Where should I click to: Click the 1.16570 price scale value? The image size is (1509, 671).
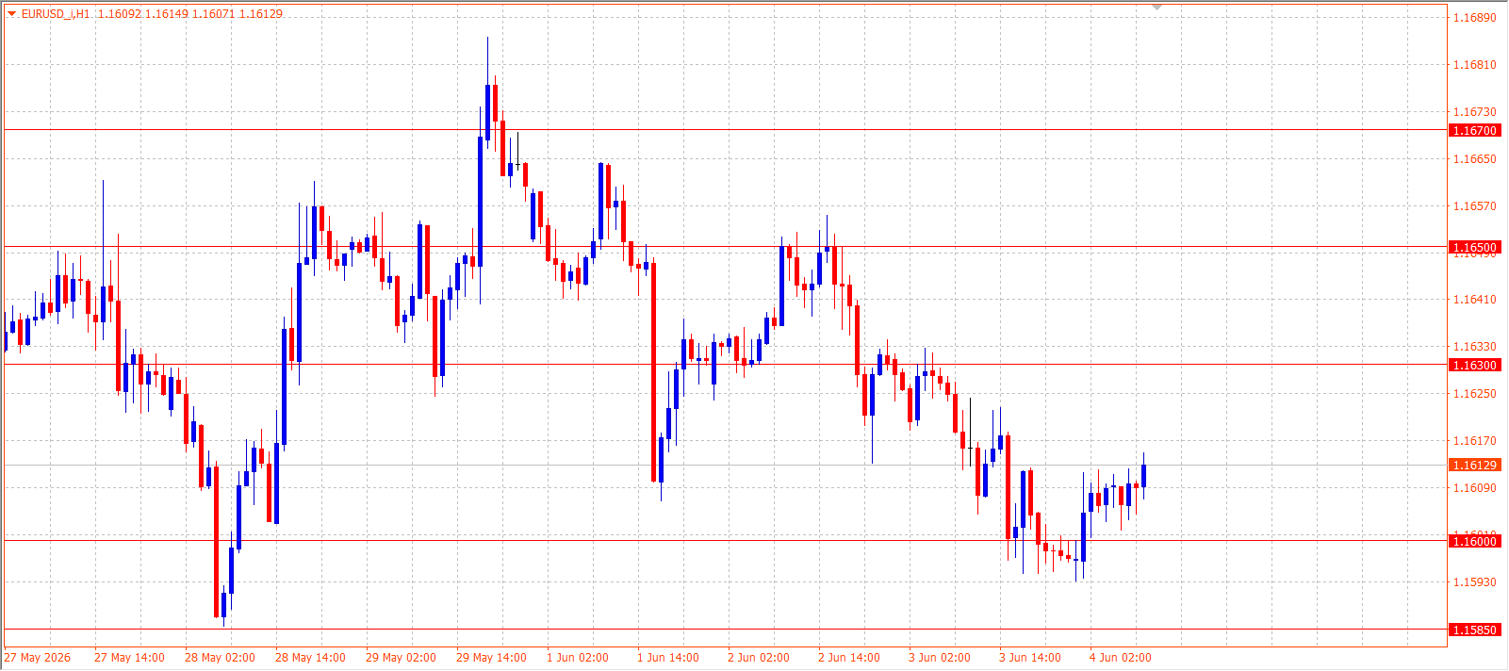1475,206
